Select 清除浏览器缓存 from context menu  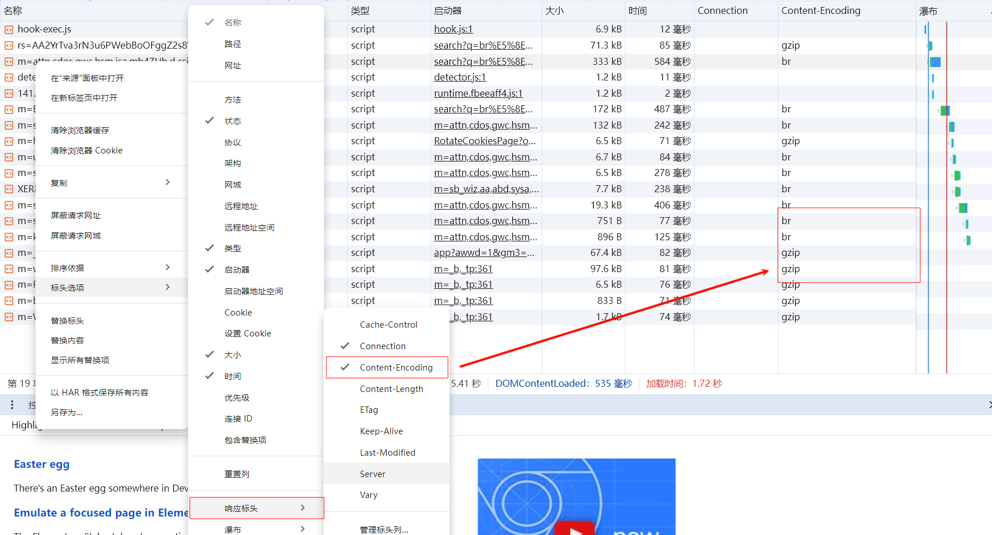[x=80, y=130]
